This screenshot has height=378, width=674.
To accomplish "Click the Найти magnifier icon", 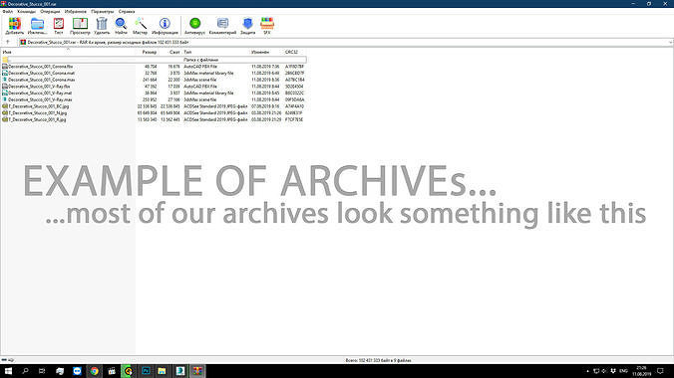I will [121, 26].
